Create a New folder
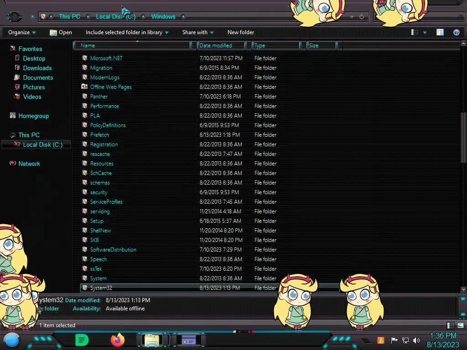467x350 pixels. (241, 32)
